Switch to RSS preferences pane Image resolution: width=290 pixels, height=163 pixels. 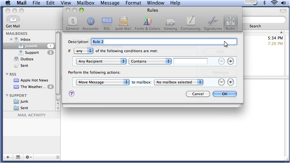pos(107,23)
